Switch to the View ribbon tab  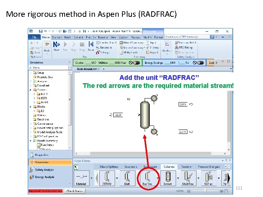113,37
